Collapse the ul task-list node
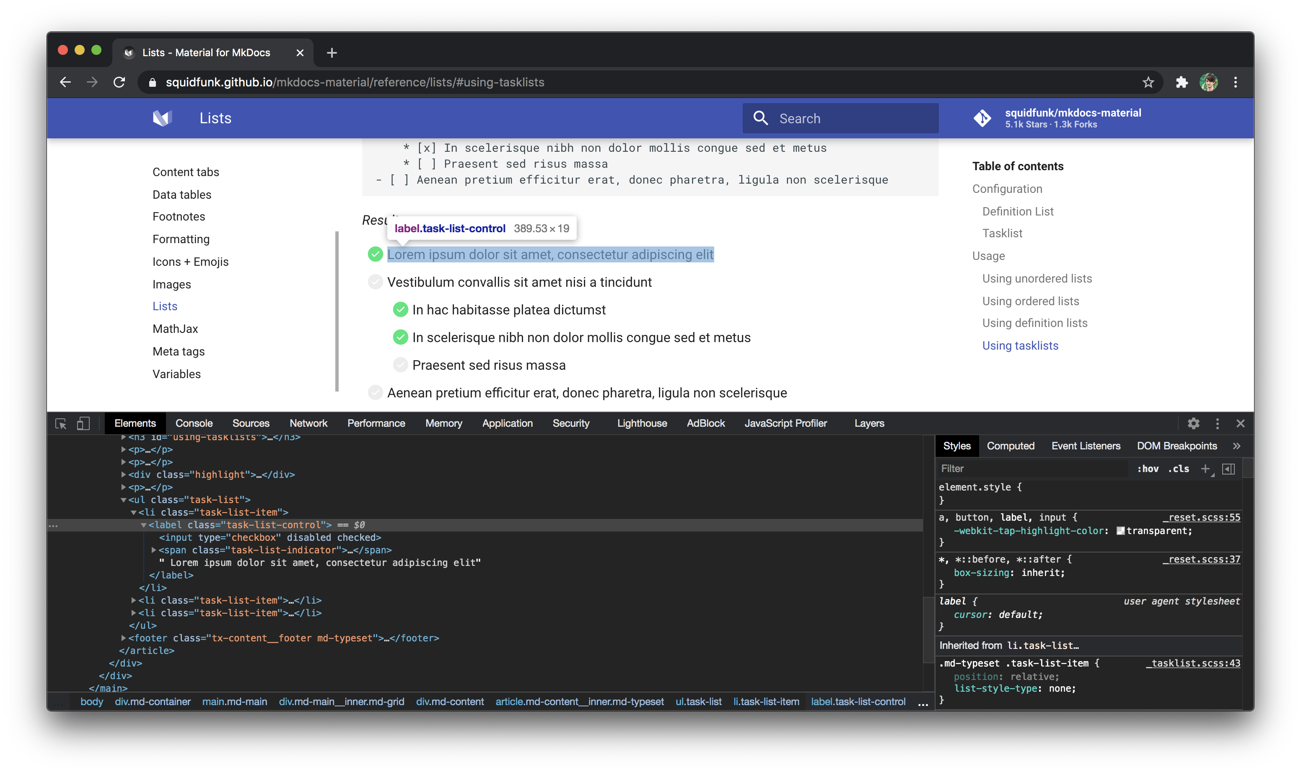This screenshot has width=1301, height=773. 123,500
